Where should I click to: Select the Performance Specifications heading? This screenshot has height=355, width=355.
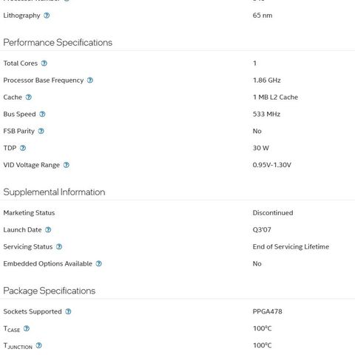click(x=58, y=43)
